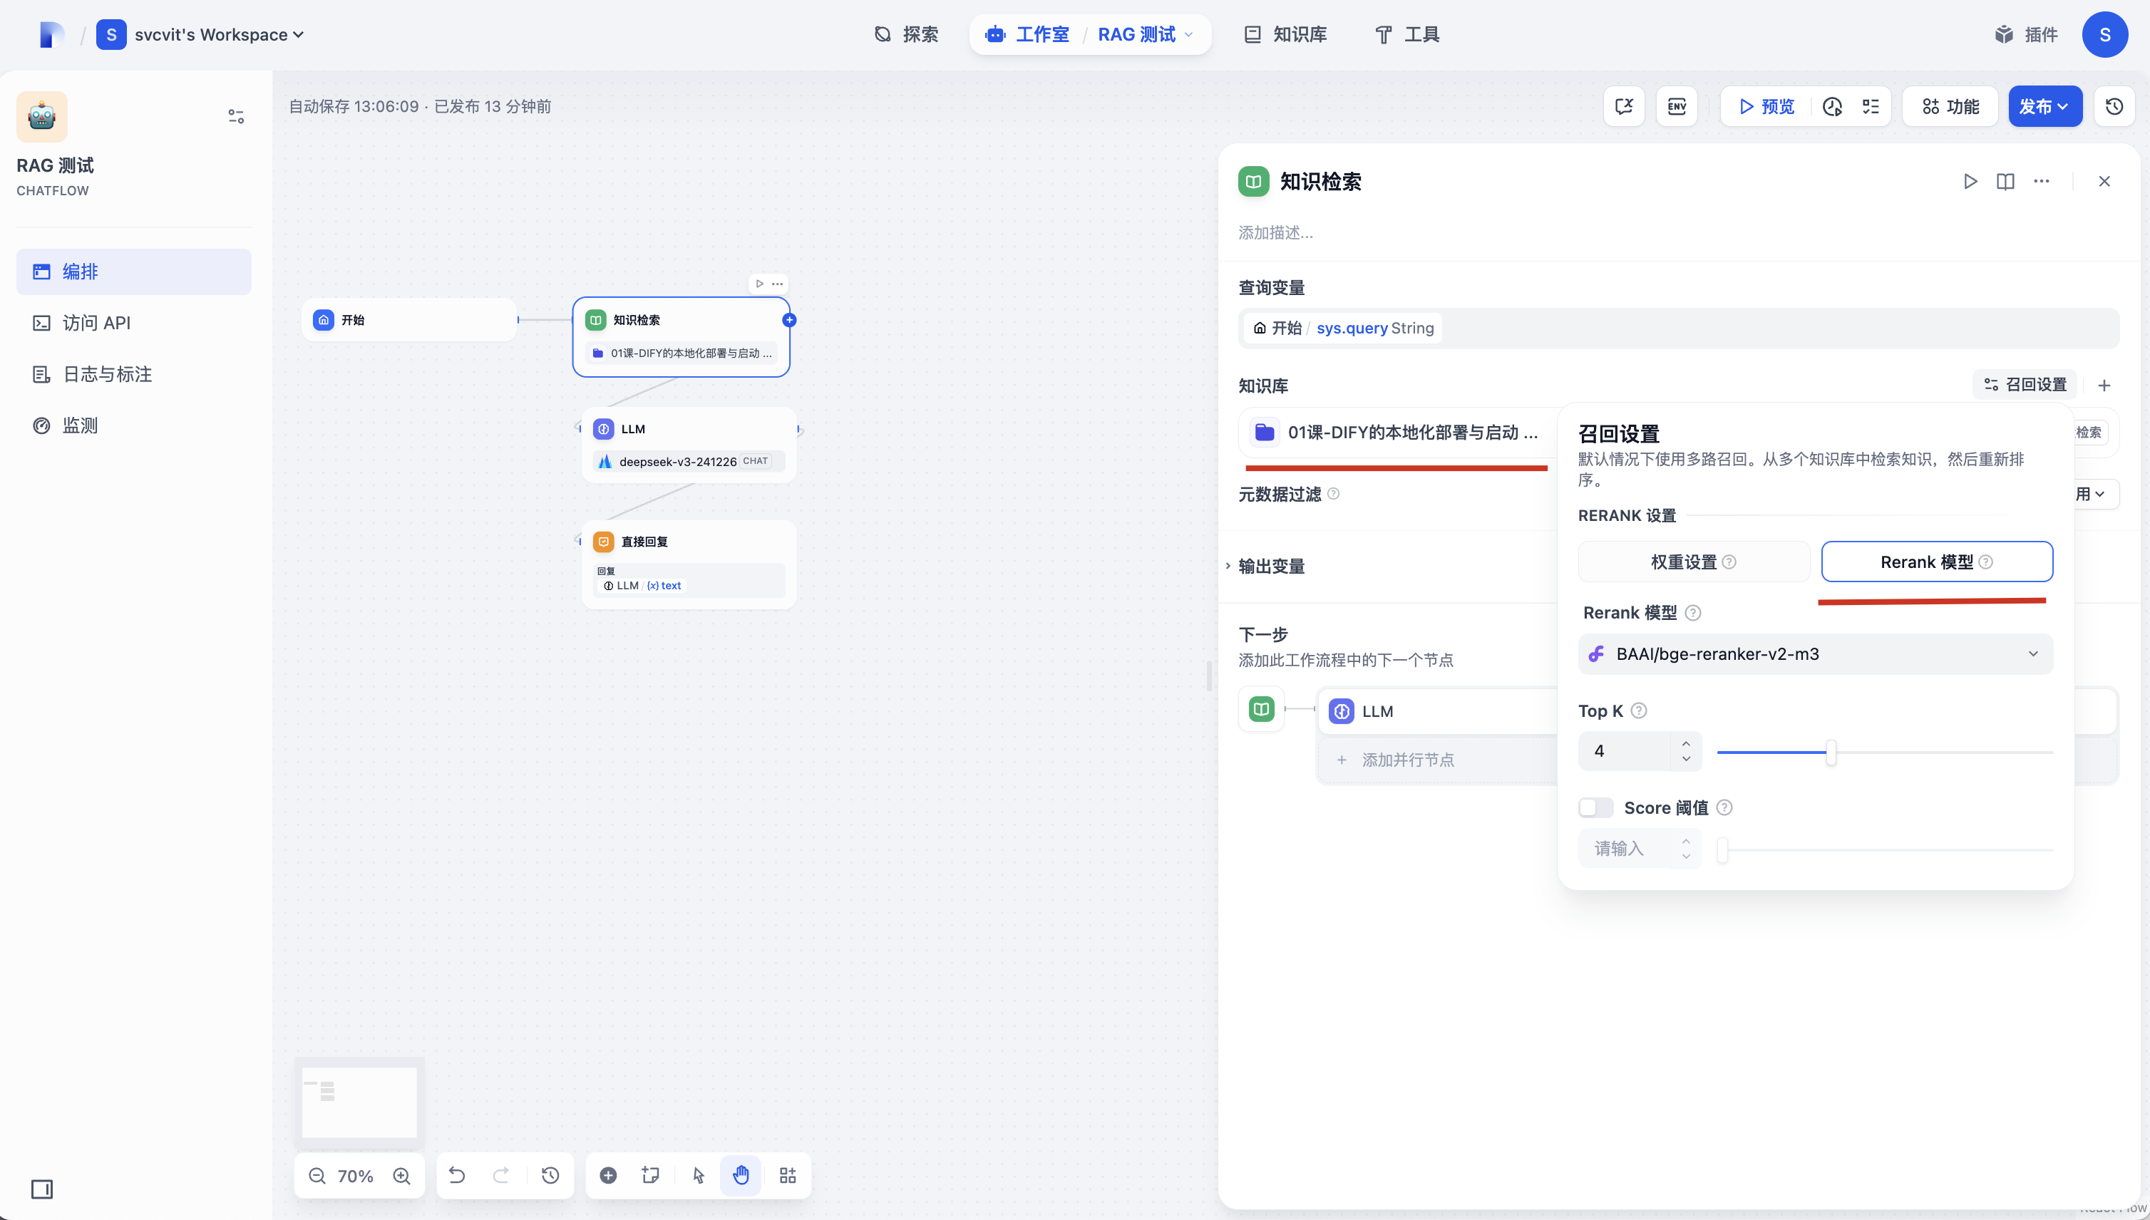
Task: Click the undo arrow in bottom toolbar
Action: (x=457, y=1175)
